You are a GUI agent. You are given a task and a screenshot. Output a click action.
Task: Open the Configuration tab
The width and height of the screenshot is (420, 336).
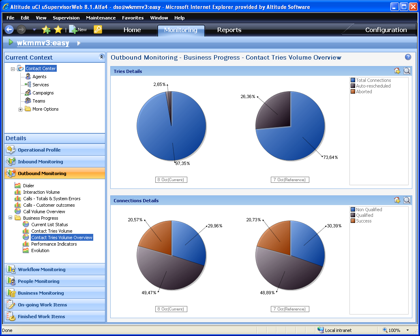[386, 30]
